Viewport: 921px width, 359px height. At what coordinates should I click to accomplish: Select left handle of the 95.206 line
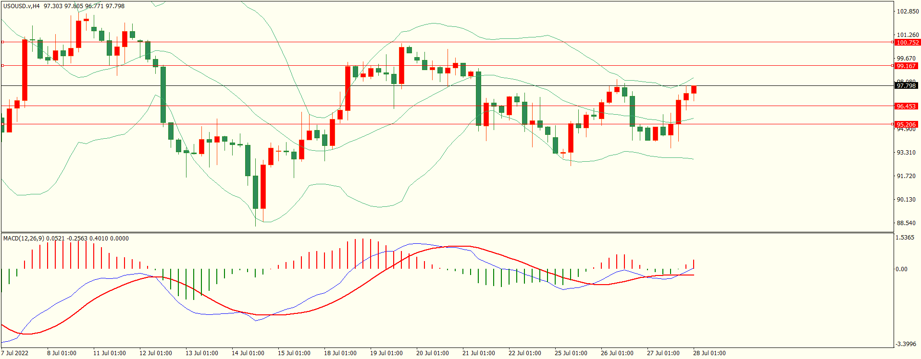3,124
